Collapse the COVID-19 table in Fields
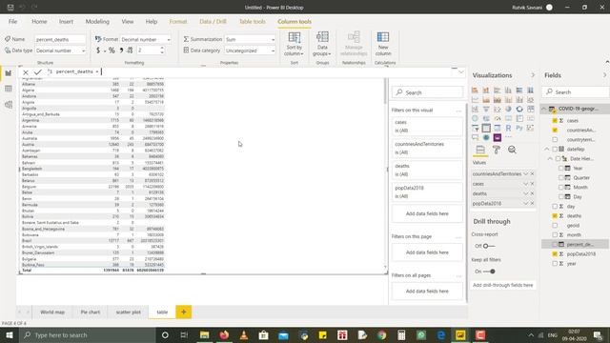Screen dimensions: 610x343 [544, 109]
